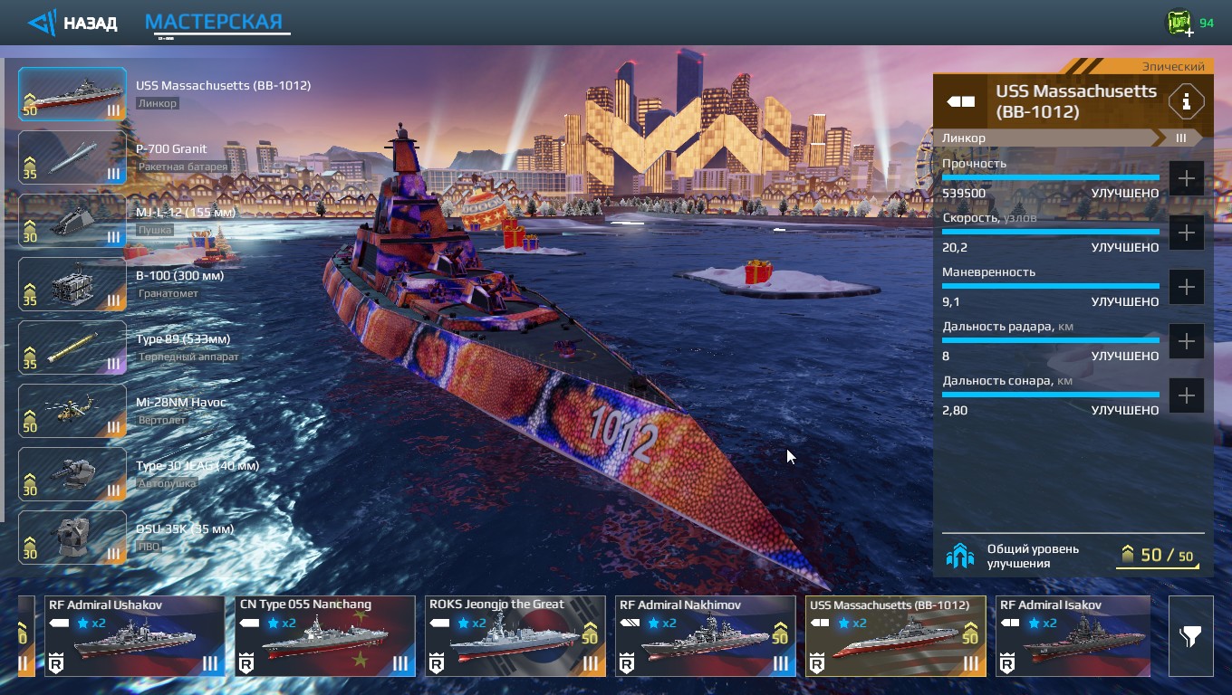Screen dimensions: 1232x695
Task: Click the level 50 badge on Jeongjo card
Action: (591, 633)
